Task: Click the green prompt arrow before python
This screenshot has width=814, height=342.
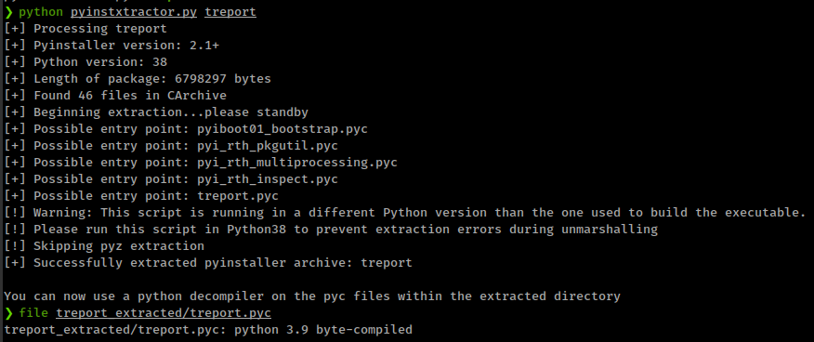Action: pos(7,11)
